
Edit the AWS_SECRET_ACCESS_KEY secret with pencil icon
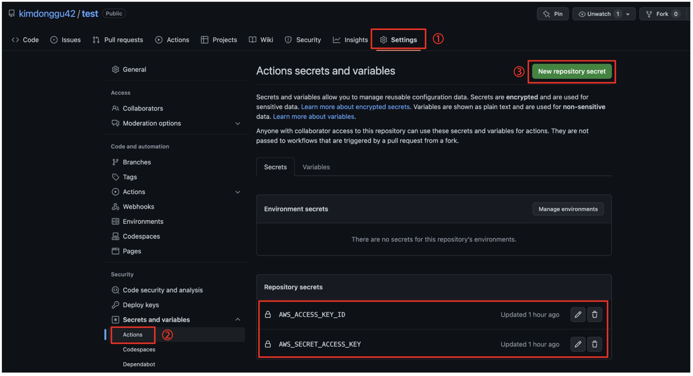click(x=578, y=345)
